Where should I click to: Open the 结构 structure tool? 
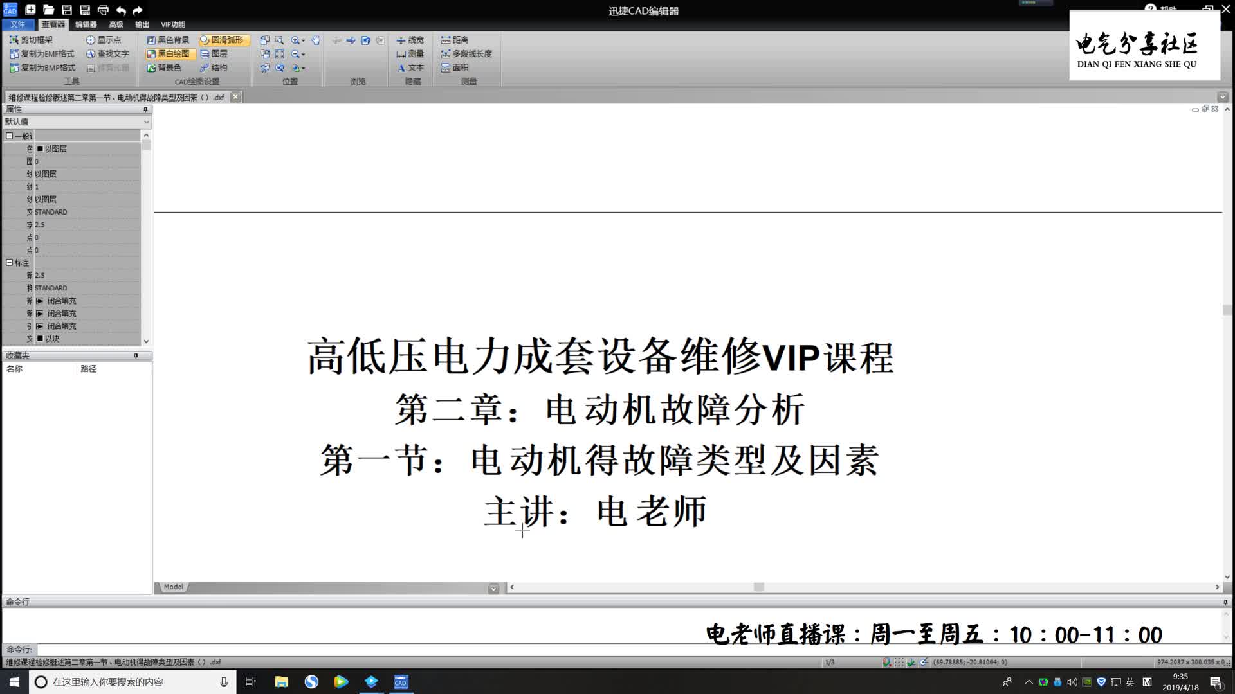214,67
